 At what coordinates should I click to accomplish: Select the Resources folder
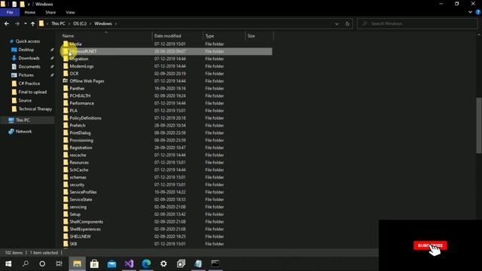(79, 163)
